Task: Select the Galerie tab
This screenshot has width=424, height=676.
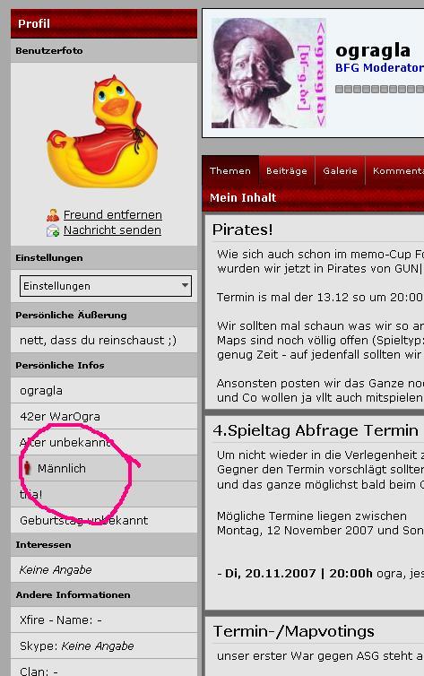Action: (x=340, y=170)
